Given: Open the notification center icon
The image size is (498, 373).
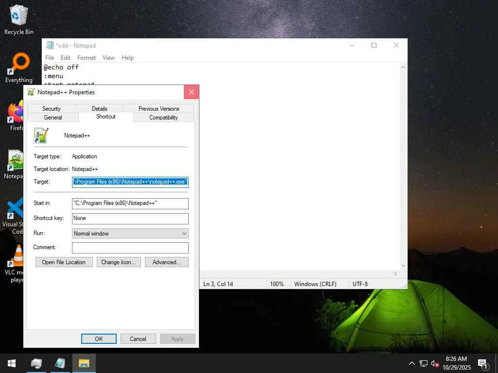Looking at the screenshot, I should pyautogui.click(x=483, y=364).
